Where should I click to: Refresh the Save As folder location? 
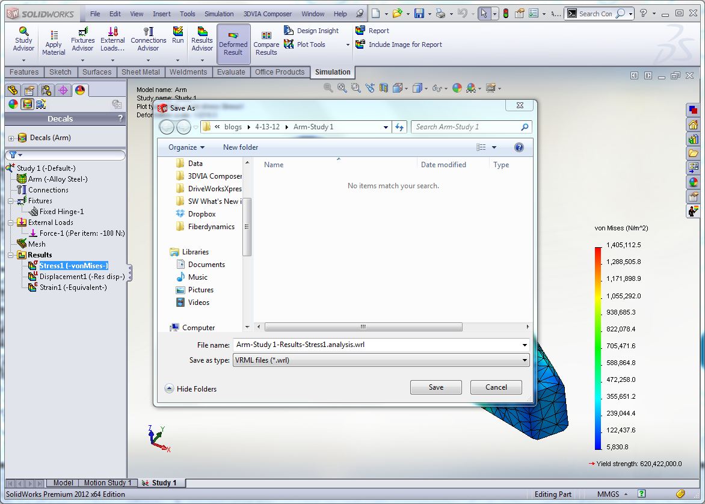[399, 128]
